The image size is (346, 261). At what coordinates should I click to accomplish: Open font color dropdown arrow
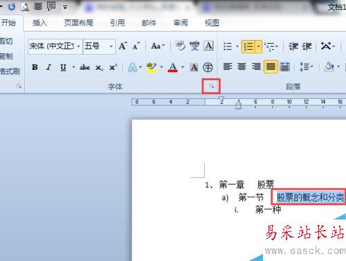point(183,67)
